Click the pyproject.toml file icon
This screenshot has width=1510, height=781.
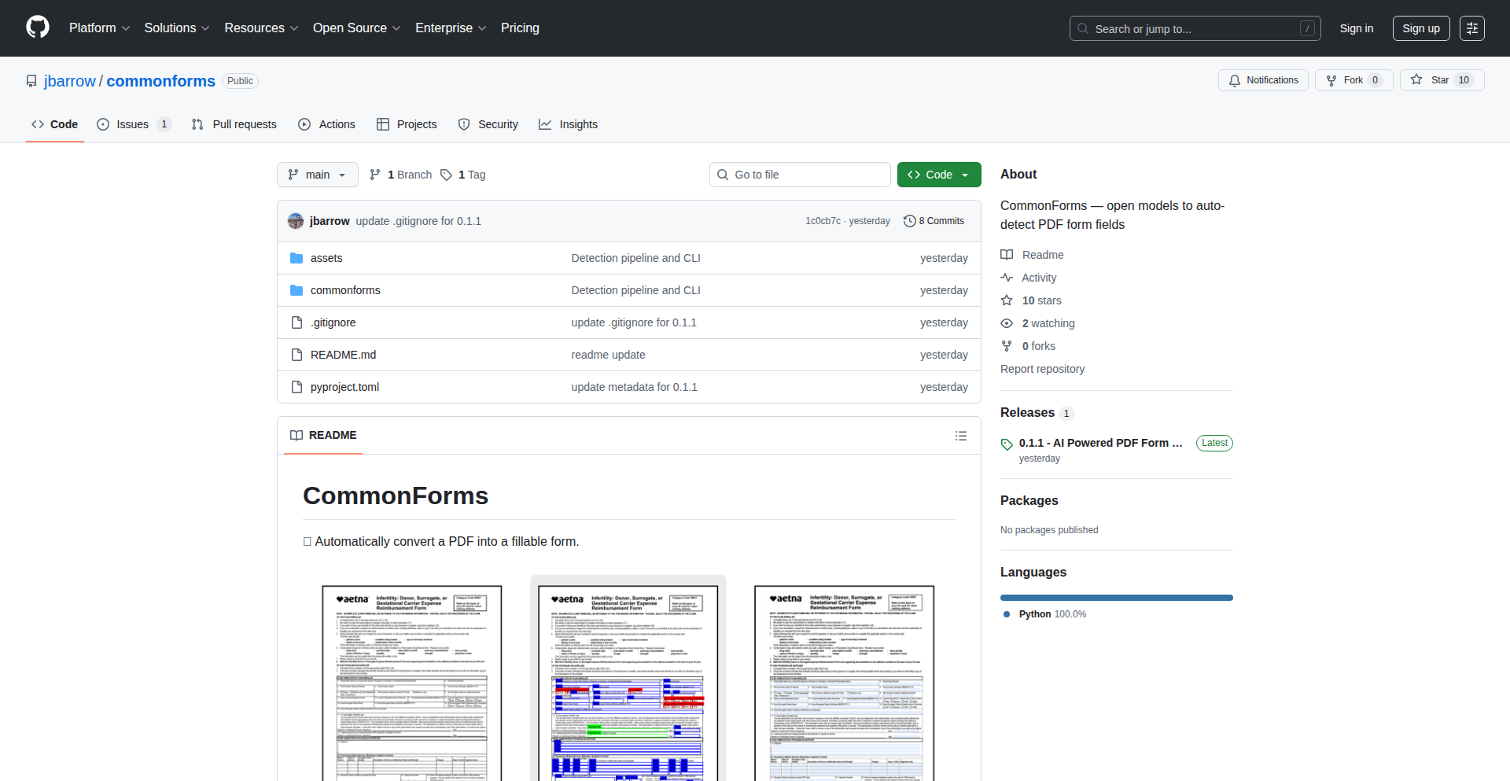click(296, 387)
